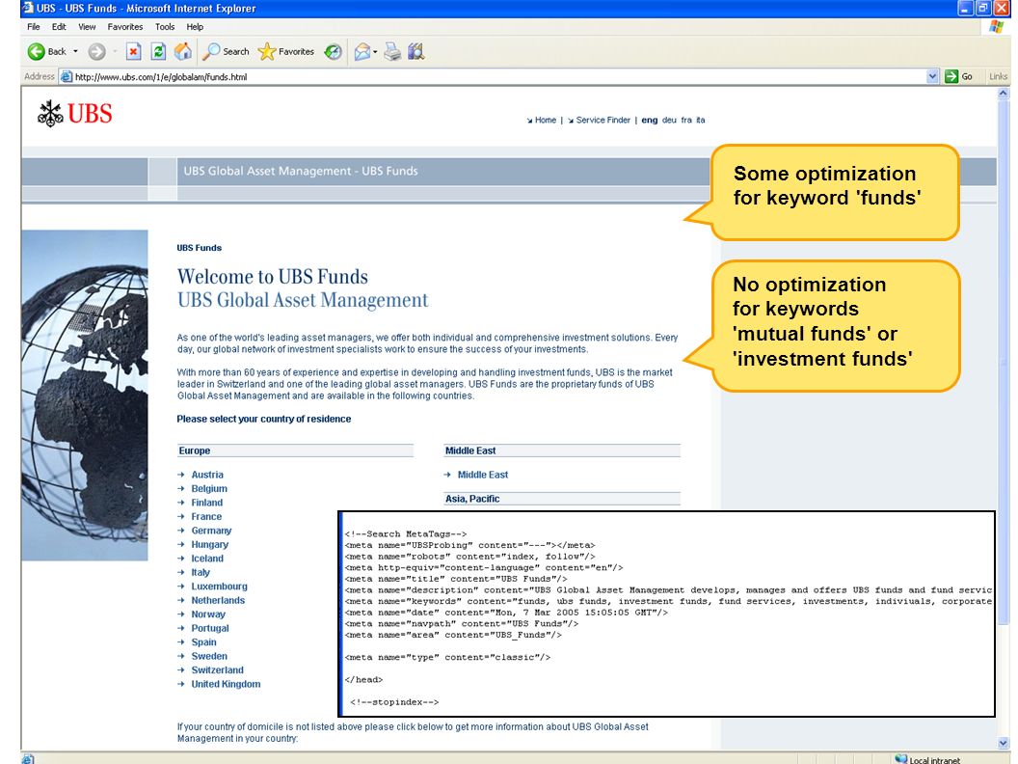Click the Media toolbar icon
The image size is (1018, 764).
click(333, 51)
